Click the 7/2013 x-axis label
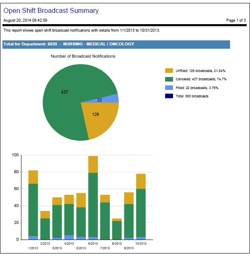Viewport: 250px width, 256px height. click(x=105, y=248)
